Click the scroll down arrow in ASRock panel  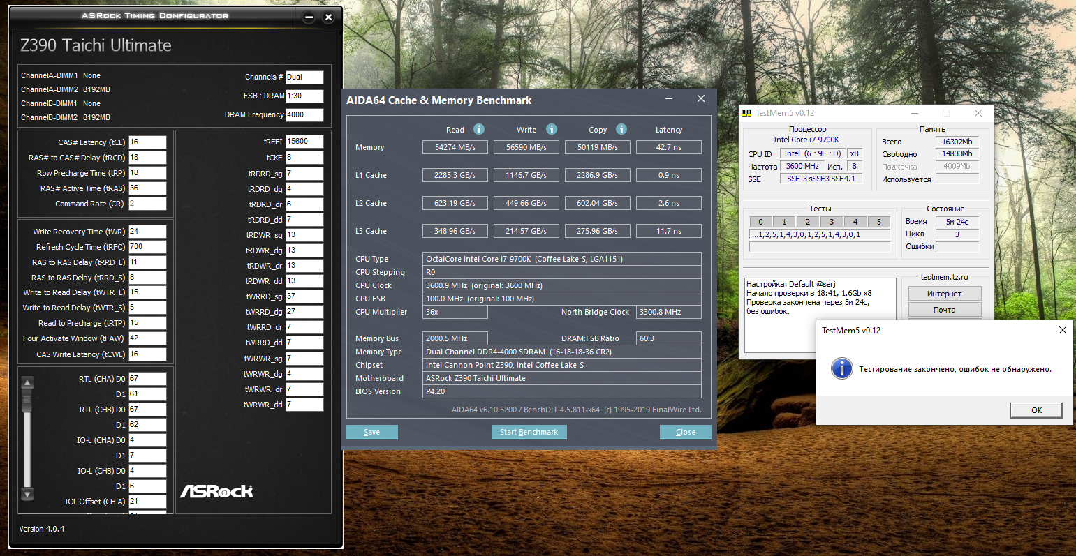click(x=27, y=494)
